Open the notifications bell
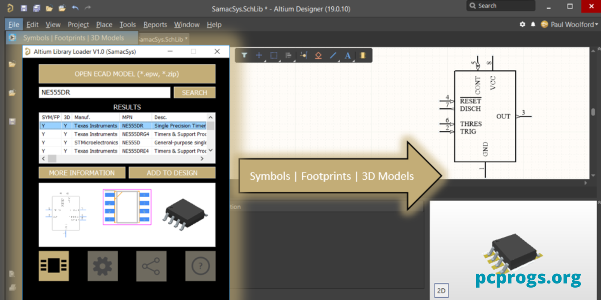This screenshot has height=300, width=601. pos(533,24)
